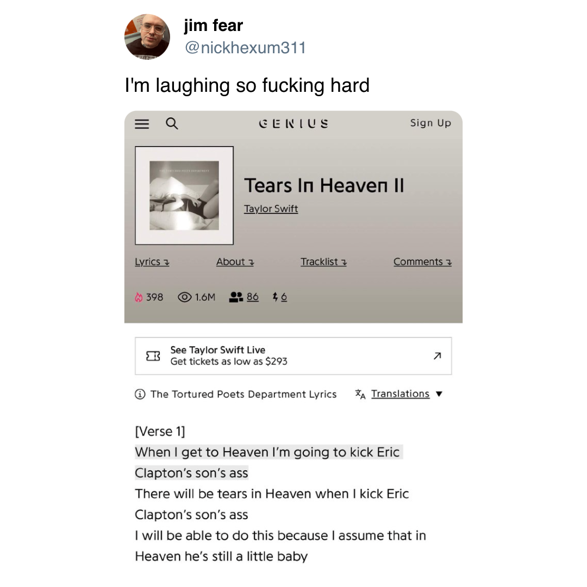Open the Taylor Swift artist link
The width and height of the screenshot is (587, 587).
point(271,209)
